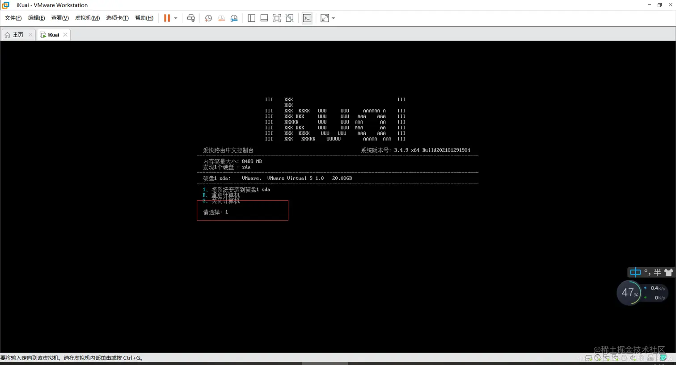Screen dimensions: 676x365
Task: Open the 编辑(E) menu
Action: (36, 18)
